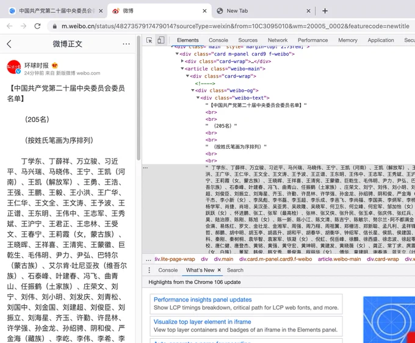
Task: Select div.lite-page-wrap in the breadcrumb
Action: tap(175, 259)
